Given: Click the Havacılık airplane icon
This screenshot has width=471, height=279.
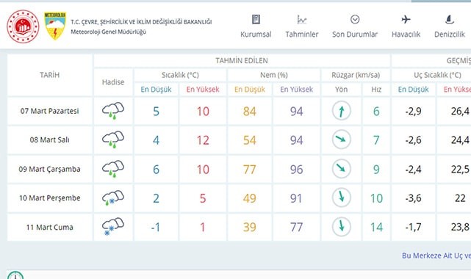Looking at the screenshot, I should coord(406,20).
